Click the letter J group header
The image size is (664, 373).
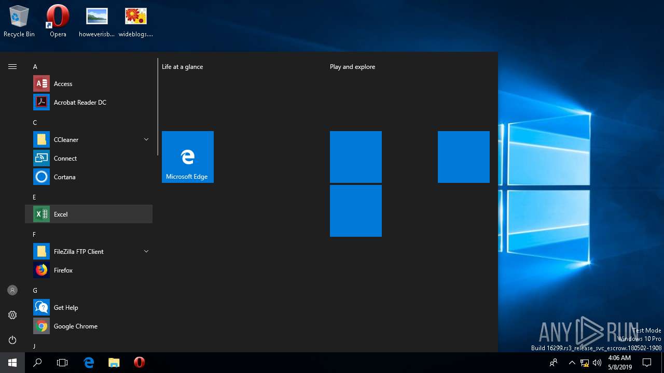coord(35,346)
